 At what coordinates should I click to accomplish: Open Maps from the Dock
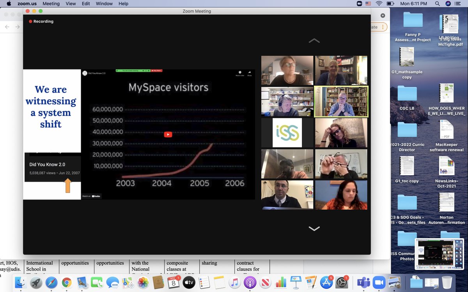tap(128, 282)
